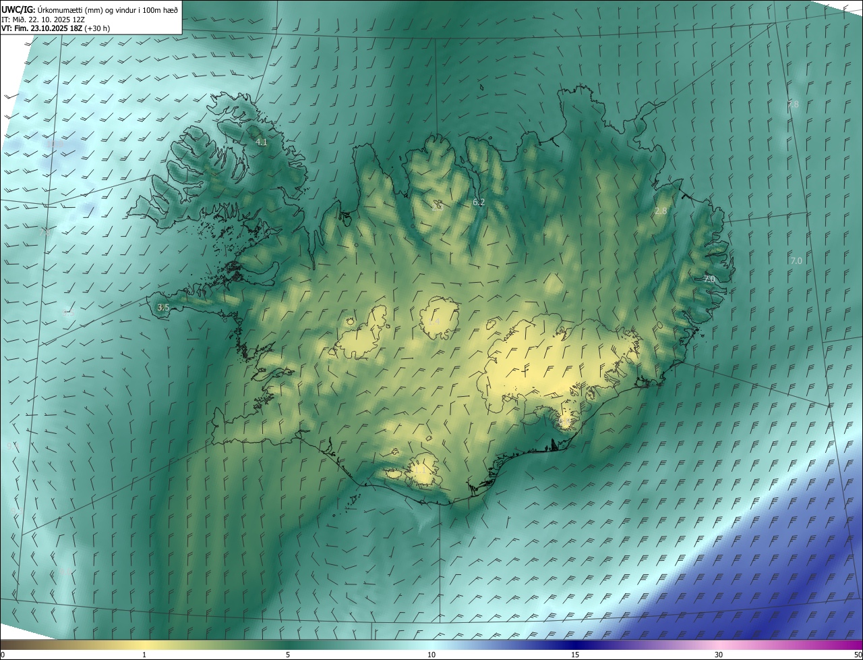The height and width of the screenshot is (660, 863).
Task: Click the 2.8 value label in northeast Iceland
Action: pyautogui.click(x=661, y=211)
